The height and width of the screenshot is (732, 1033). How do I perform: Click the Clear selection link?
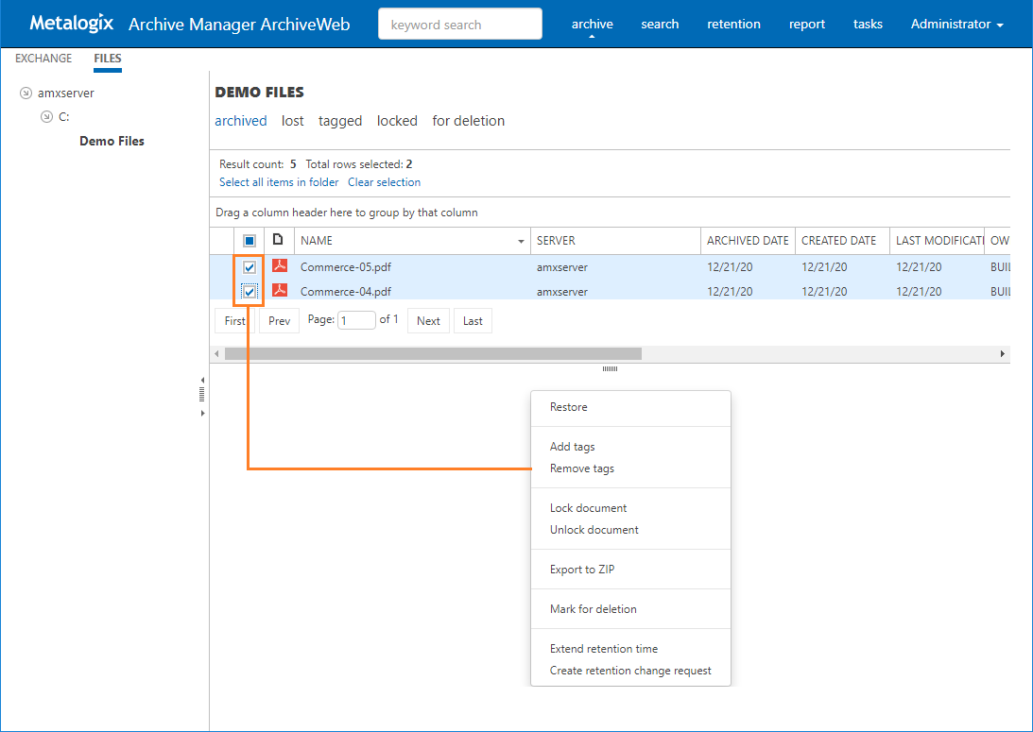click(x=384, y=182)
